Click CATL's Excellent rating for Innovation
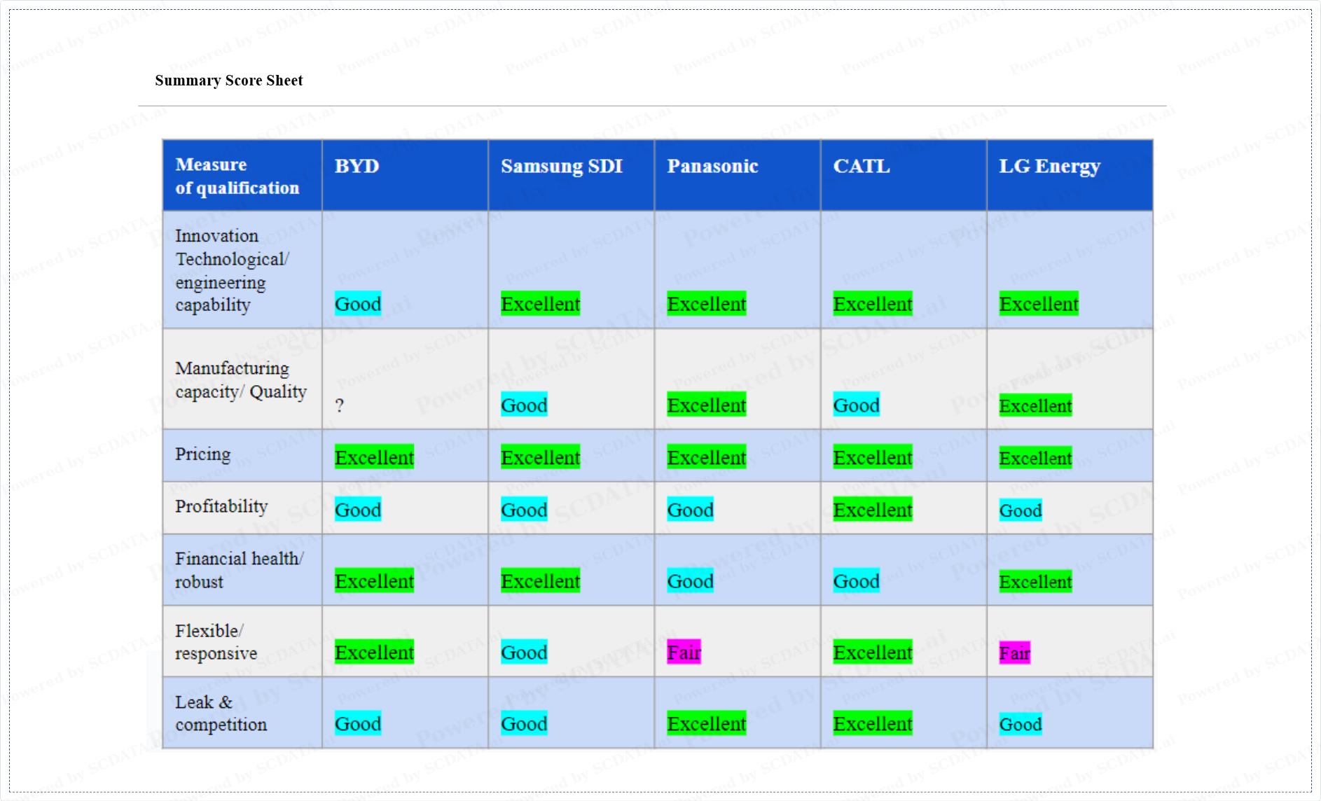This screenshot has height=801, width=1321. [x=873, y=304]
